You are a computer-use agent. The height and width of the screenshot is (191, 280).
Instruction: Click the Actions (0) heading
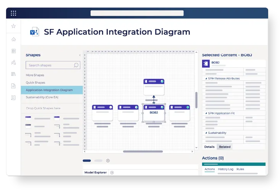(x=213, y=158)
